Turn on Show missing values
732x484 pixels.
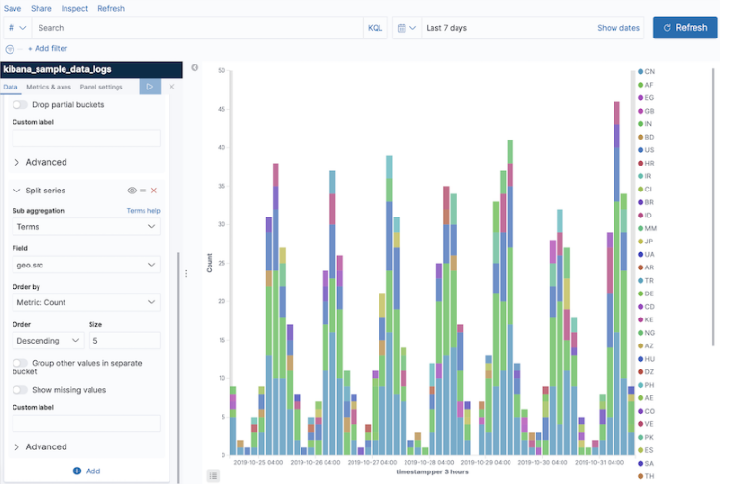(x=20, y=390)
